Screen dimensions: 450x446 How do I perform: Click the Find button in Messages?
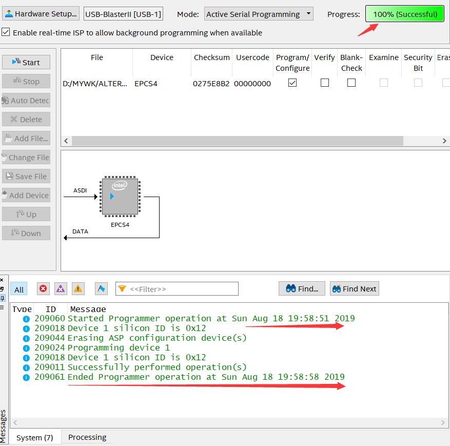click(x=302, y=288)
